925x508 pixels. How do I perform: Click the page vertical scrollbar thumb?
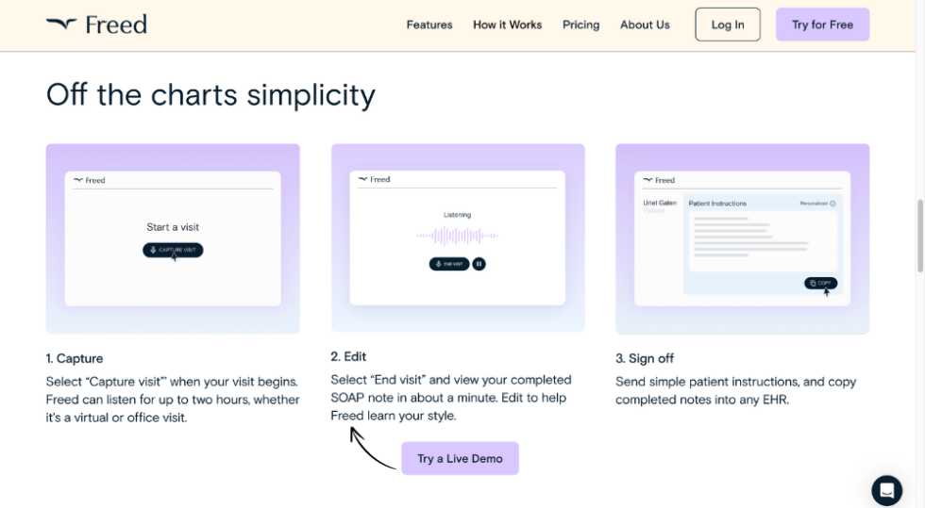click(x=919, y=236)
